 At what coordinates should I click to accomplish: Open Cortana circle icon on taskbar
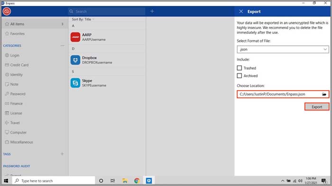click(x=101, y=181)
